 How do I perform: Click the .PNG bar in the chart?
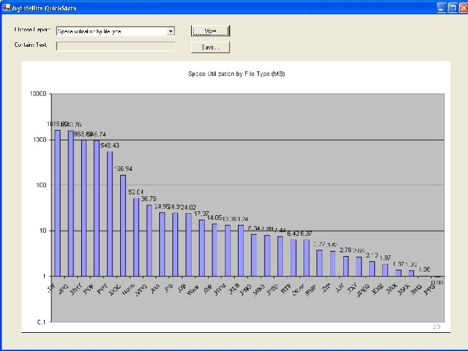coord(254,255)
